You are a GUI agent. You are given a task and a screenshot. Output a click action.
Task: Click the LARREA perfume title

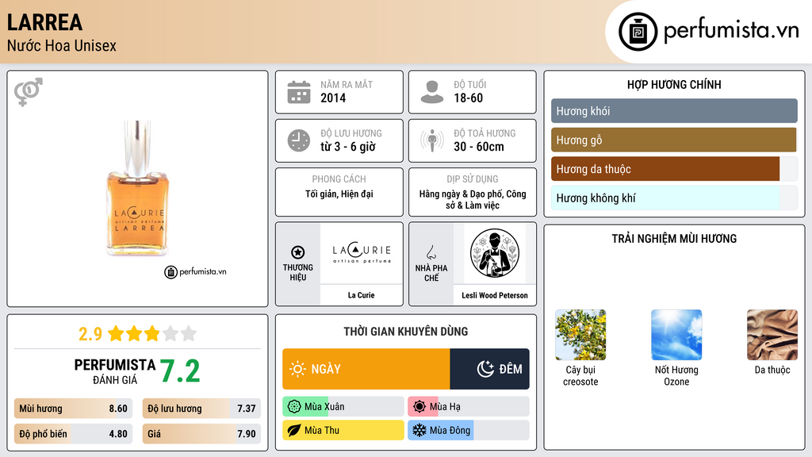pyautogui.click(x=44, y=22)
